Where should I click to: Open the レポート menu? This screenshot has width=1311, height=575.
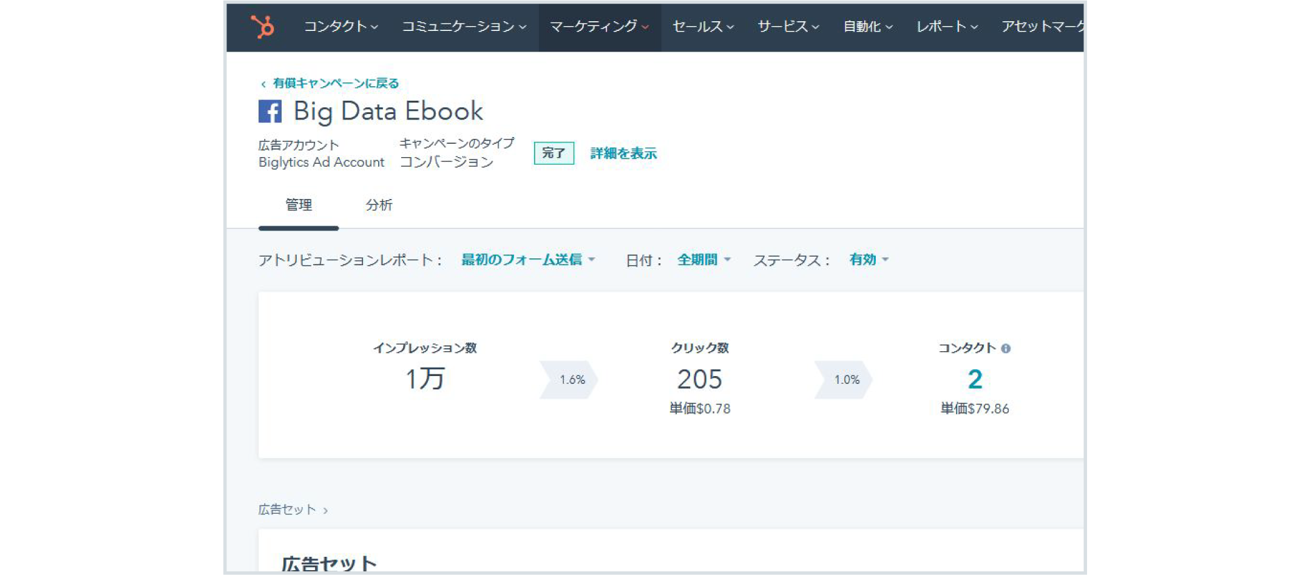click(x=947, y=27)
